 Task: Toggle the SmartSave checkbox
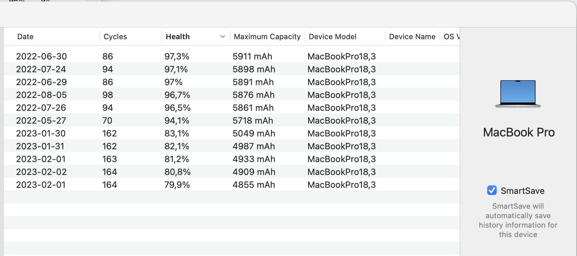tap(492, 190)
